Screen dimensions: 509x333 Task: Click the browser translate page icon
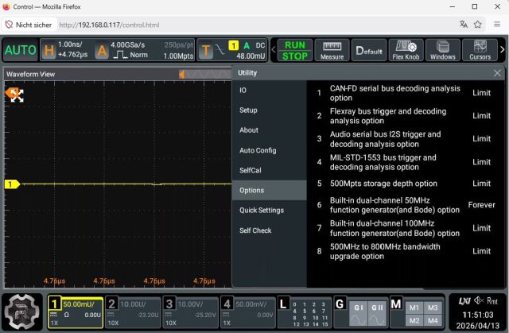[x=464, y=25]
